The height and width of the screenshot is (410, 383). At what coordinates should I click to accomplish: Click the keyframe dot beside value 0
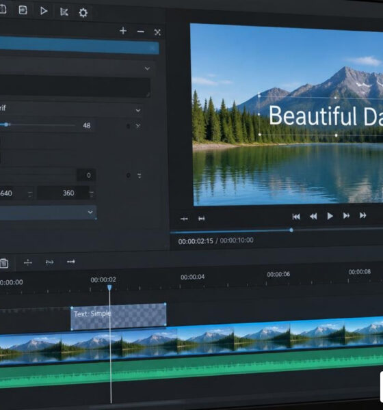pos(129,176)
